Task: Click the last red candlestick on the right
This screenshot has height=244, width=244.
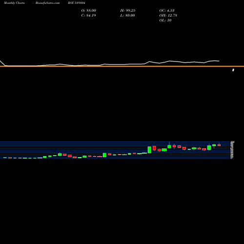Action: pyautogui.click(x=219, y=145)
